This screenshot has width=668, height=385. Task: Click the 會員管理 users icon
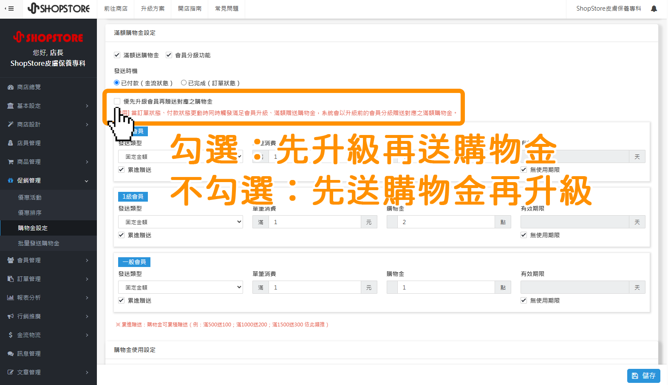point(11,260)
